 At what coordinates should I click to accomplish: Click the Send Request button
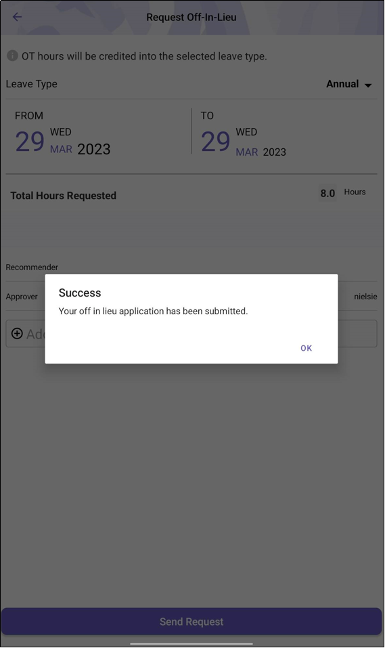click(191, 621)
